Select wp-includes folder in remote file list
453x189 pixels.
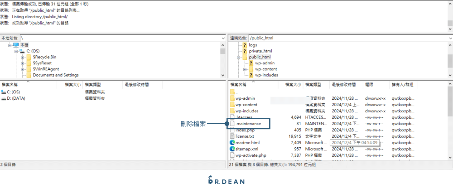[247, 111]
